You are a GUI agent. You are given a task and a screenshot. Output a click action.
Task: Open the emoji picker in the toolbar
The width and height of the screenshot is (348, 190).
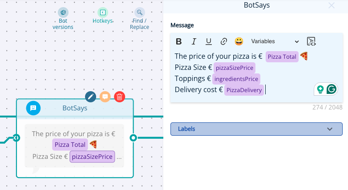click(x=239, y=41)
